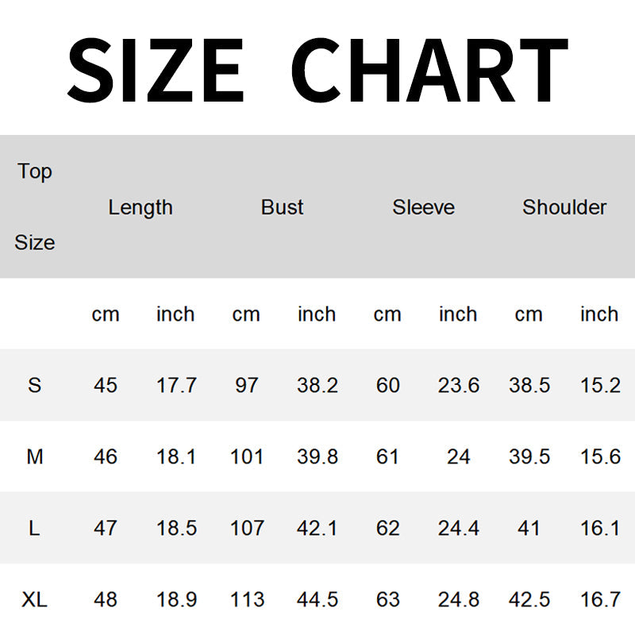Click the 16.7 shoulder inch value
The width and height of the screenshot is (635, 635).
pos(600,600)
